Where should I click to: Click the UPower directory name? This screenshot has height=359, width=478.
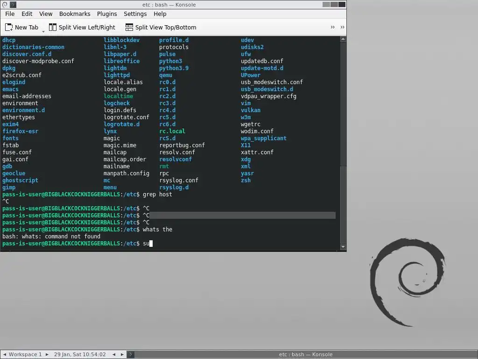pos(250,75)
